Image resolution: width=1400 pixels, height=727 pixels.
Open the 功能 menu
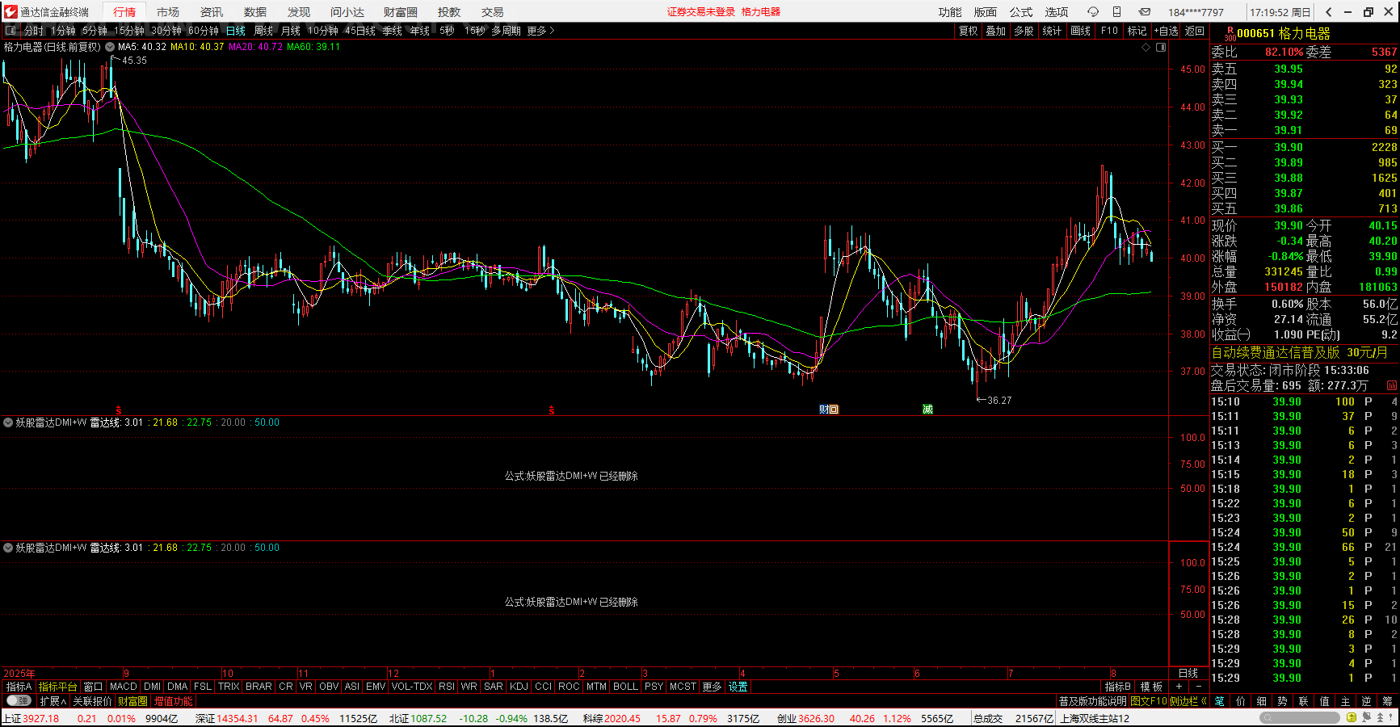[x=950, y=12]
